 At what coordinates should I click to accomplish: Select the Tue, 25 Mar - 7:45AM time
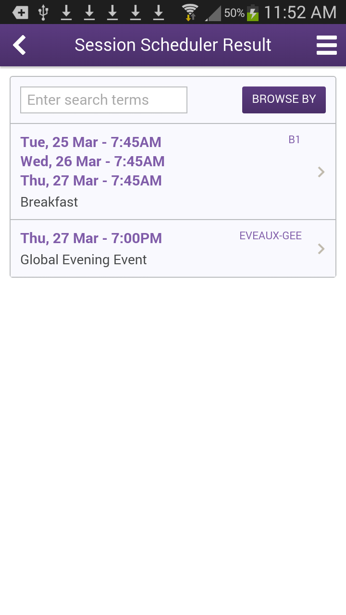coord(91,142)
